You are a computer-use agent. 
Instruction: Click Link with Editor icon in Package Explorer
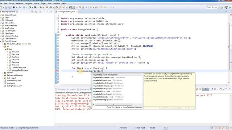tap(36, 12)
